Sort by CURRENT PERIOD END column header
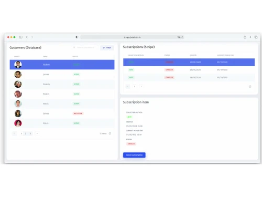262x197 pixels. [x=225, y=55]
